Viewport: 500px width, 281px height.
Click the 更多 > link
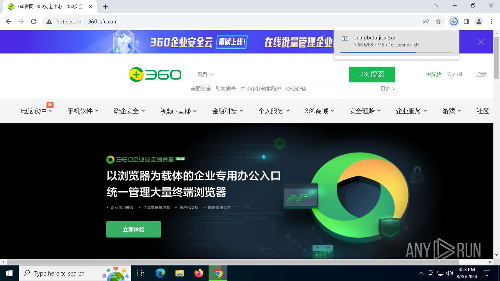pos(387,89)
